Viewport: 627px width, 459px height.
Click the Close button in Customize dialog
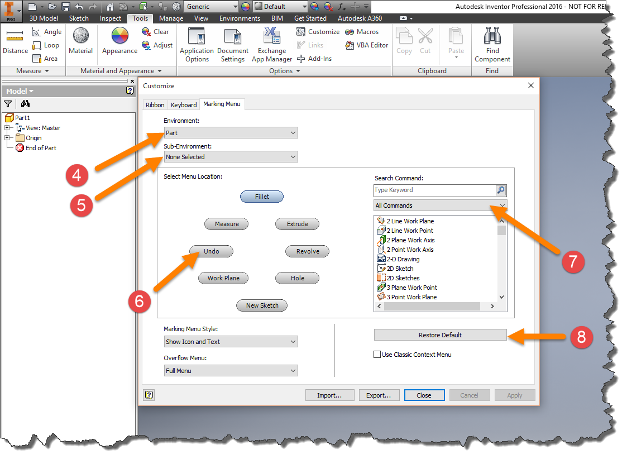click(x=424, y=395)
